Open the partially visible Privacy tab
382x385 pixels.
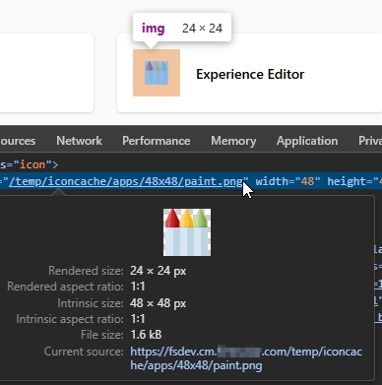pyautogui.click(x=370, y=141)
